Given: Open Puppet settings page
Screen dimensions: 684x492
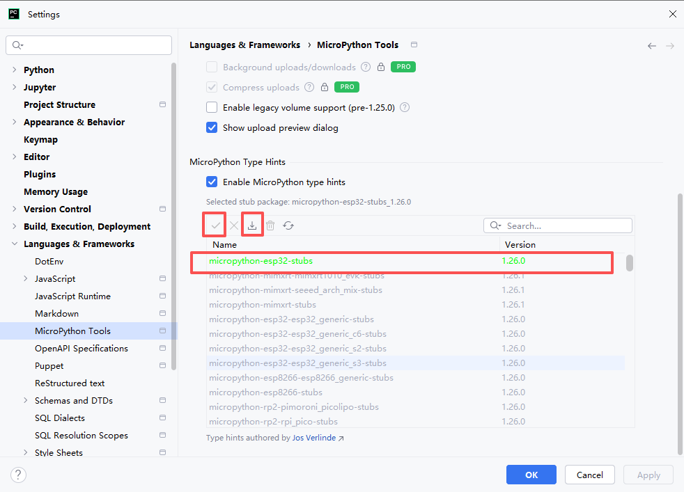Looking at the screenshot, I should [49, 365].
